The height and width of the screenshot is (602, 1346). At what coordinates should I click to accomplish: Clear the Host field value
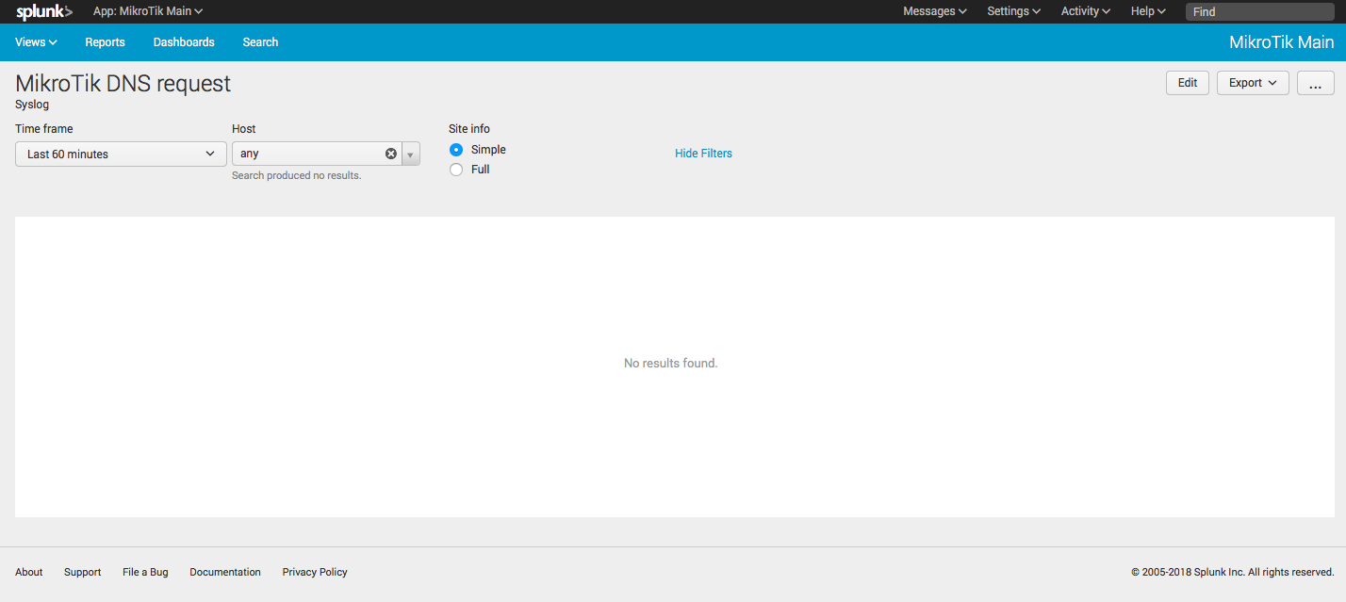(x=391, y=154)
